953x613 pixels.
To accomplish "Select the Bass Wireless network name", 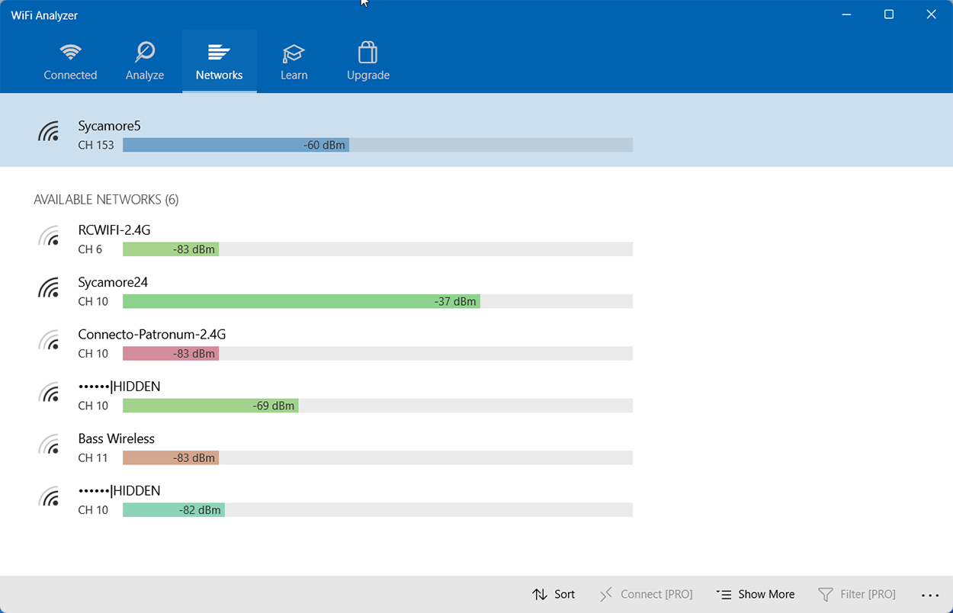I will click(x=116, y=438).
